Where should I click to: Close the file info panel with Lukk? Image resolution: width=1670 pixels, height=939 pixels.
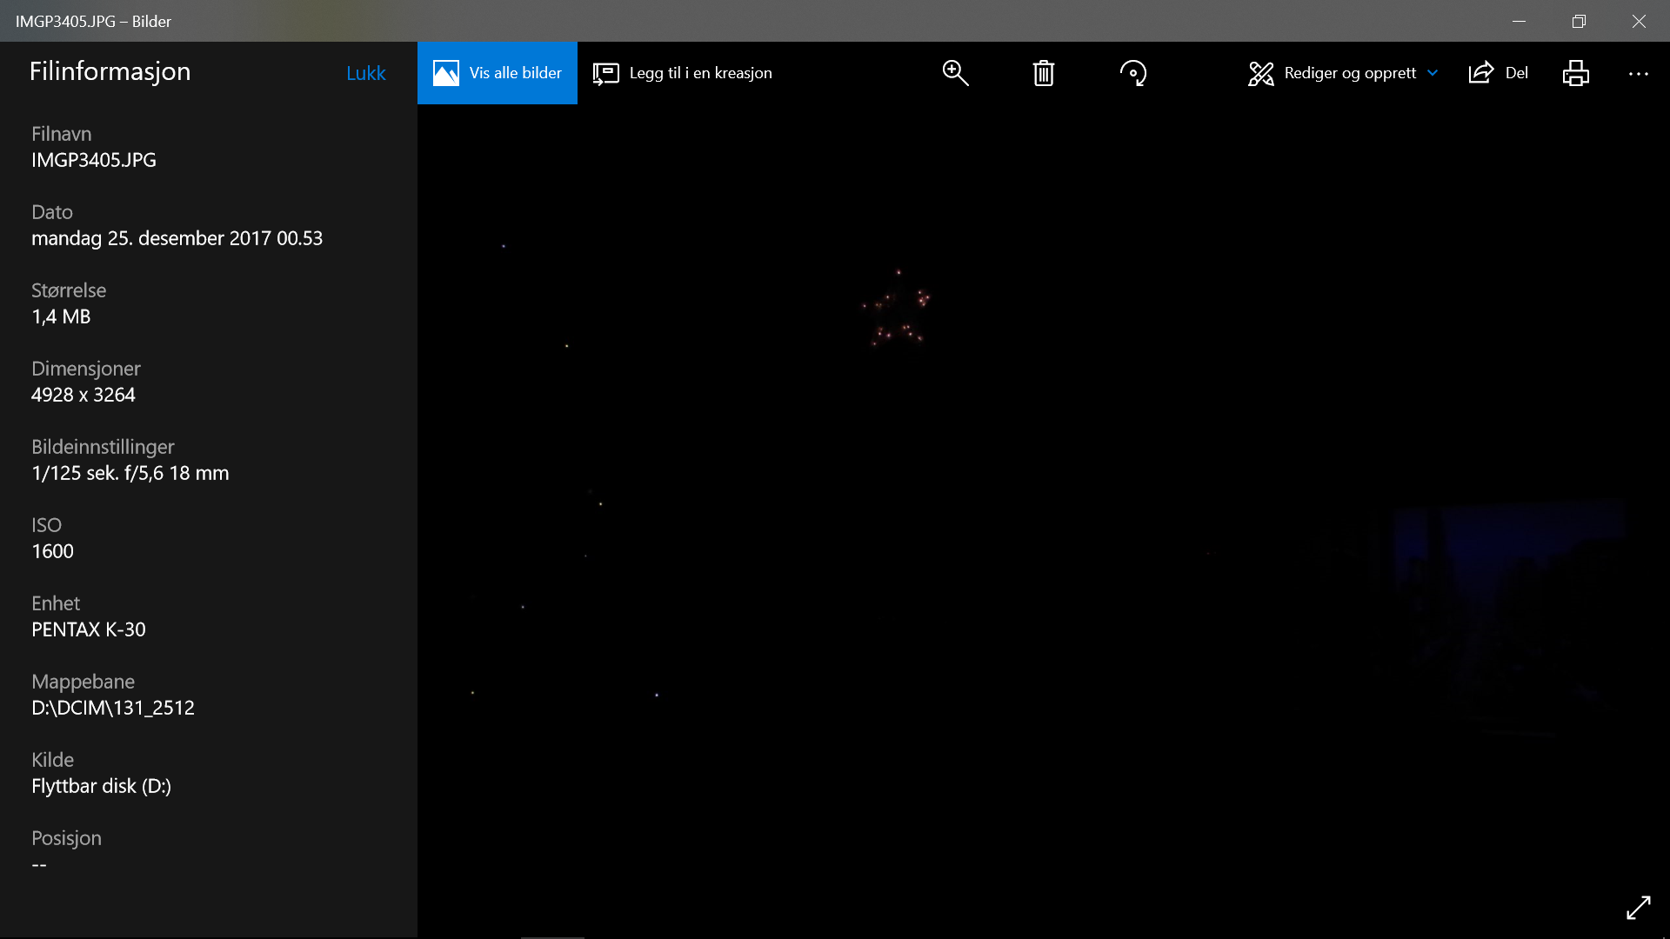click(x=365, y=73)
